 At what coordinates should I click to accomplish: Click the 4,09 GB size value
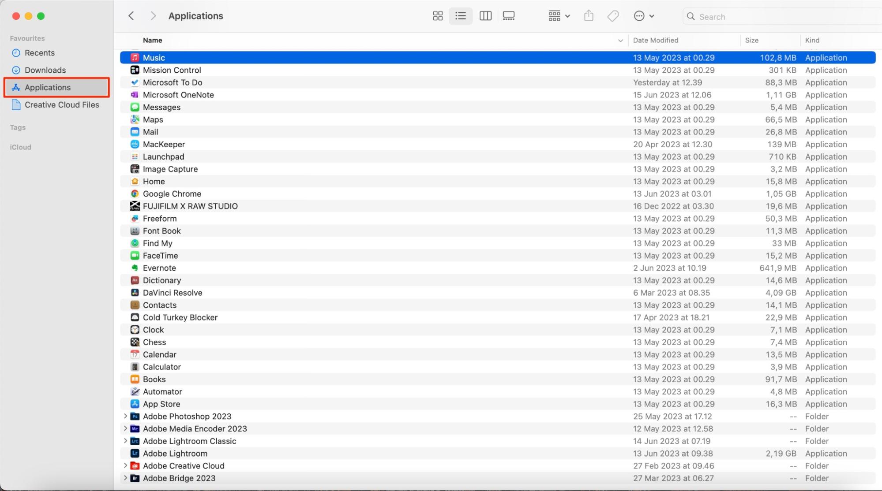click(x=781, y=293)
